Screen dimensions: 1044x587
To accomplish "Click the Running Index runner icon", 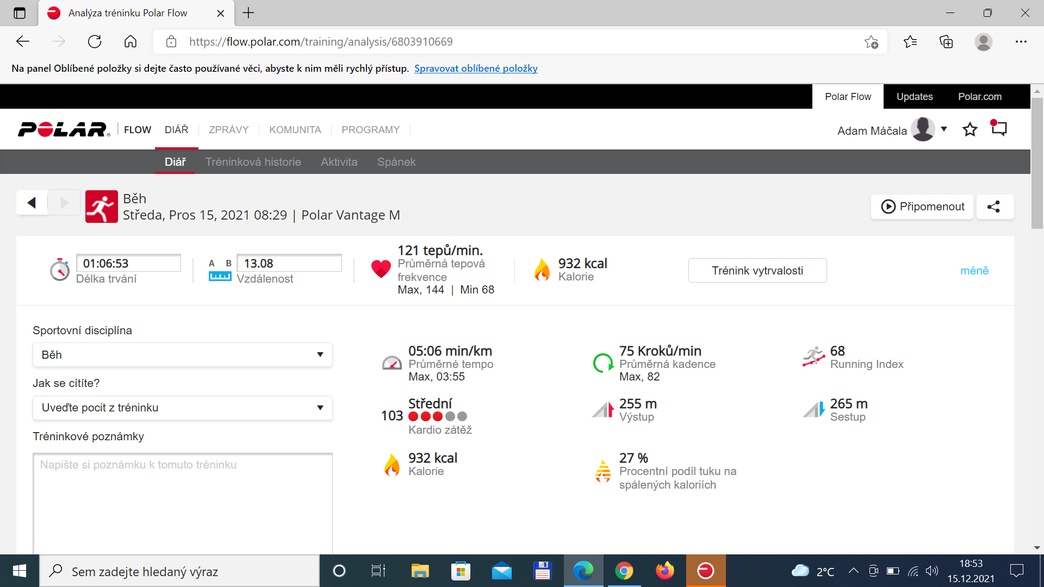I will pos(813,357).
